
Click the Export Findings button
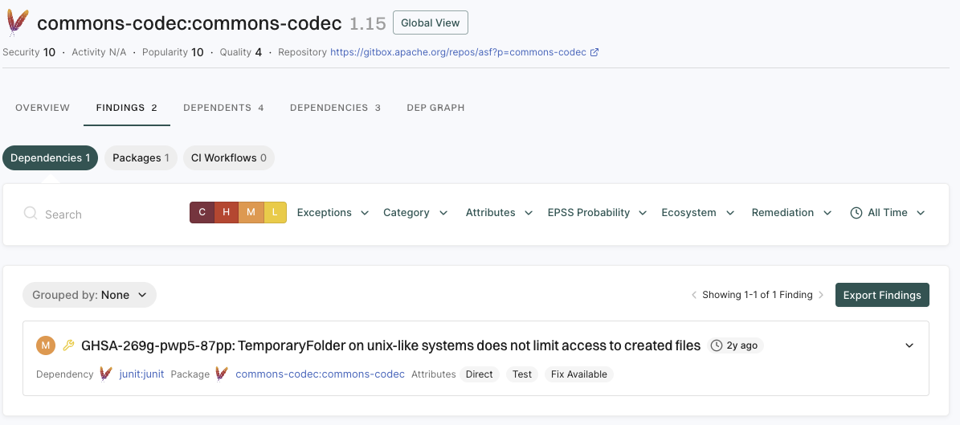(882, 295)
